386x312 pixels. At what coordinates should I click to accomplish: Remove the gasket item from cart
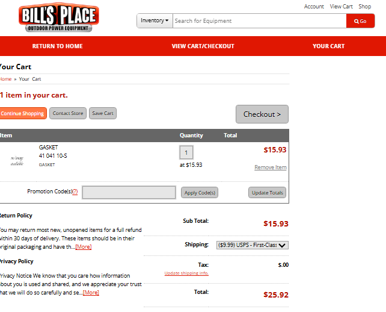pos(270,167)
